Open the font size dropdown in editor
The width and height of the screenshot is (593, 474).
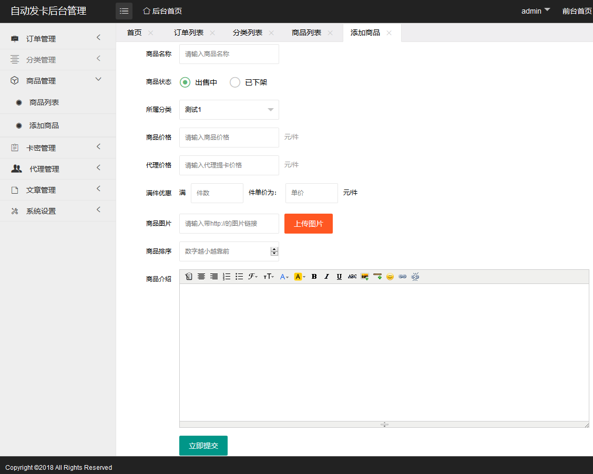[269, 277]
